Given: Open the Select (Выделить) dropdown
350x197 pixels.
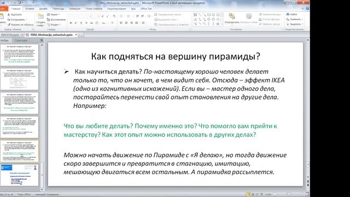Looking at the screenshot, I should click(x=295, y=24).
